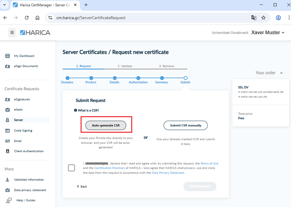Image resolution: width=291 pixels, height=207 pixels.
Task: Jump to the Details step marker
Action: coord(115,78)
